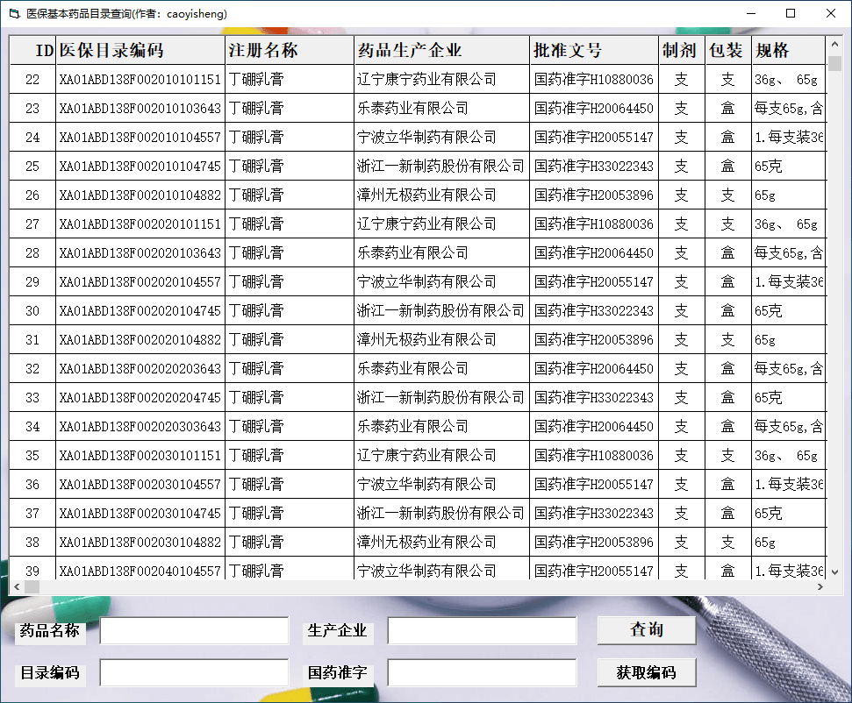The width and height of the screenshot is (852, 703).
Task: Minimize the 医保基本药品目录查询 window
Action: [751, 14]
